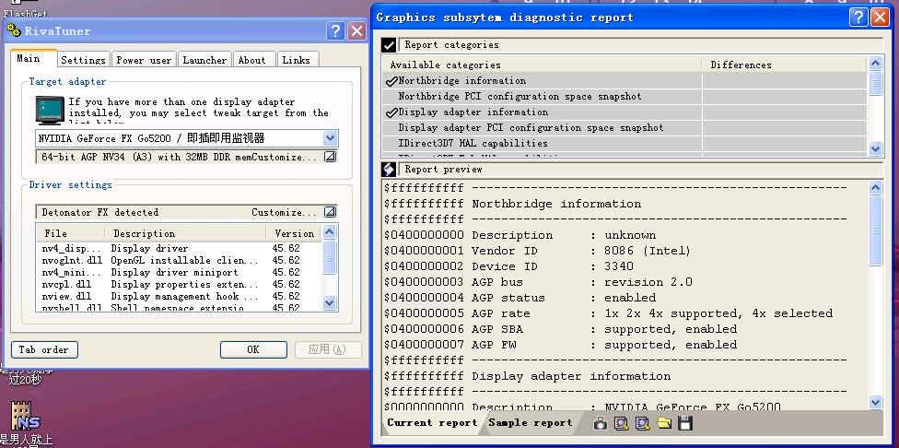Open the Links tab
This screenshot has width=899, height=448.
297,60
